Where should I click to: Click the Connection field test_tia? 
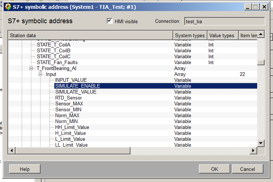pyautogui.click(x=224, y=21)
